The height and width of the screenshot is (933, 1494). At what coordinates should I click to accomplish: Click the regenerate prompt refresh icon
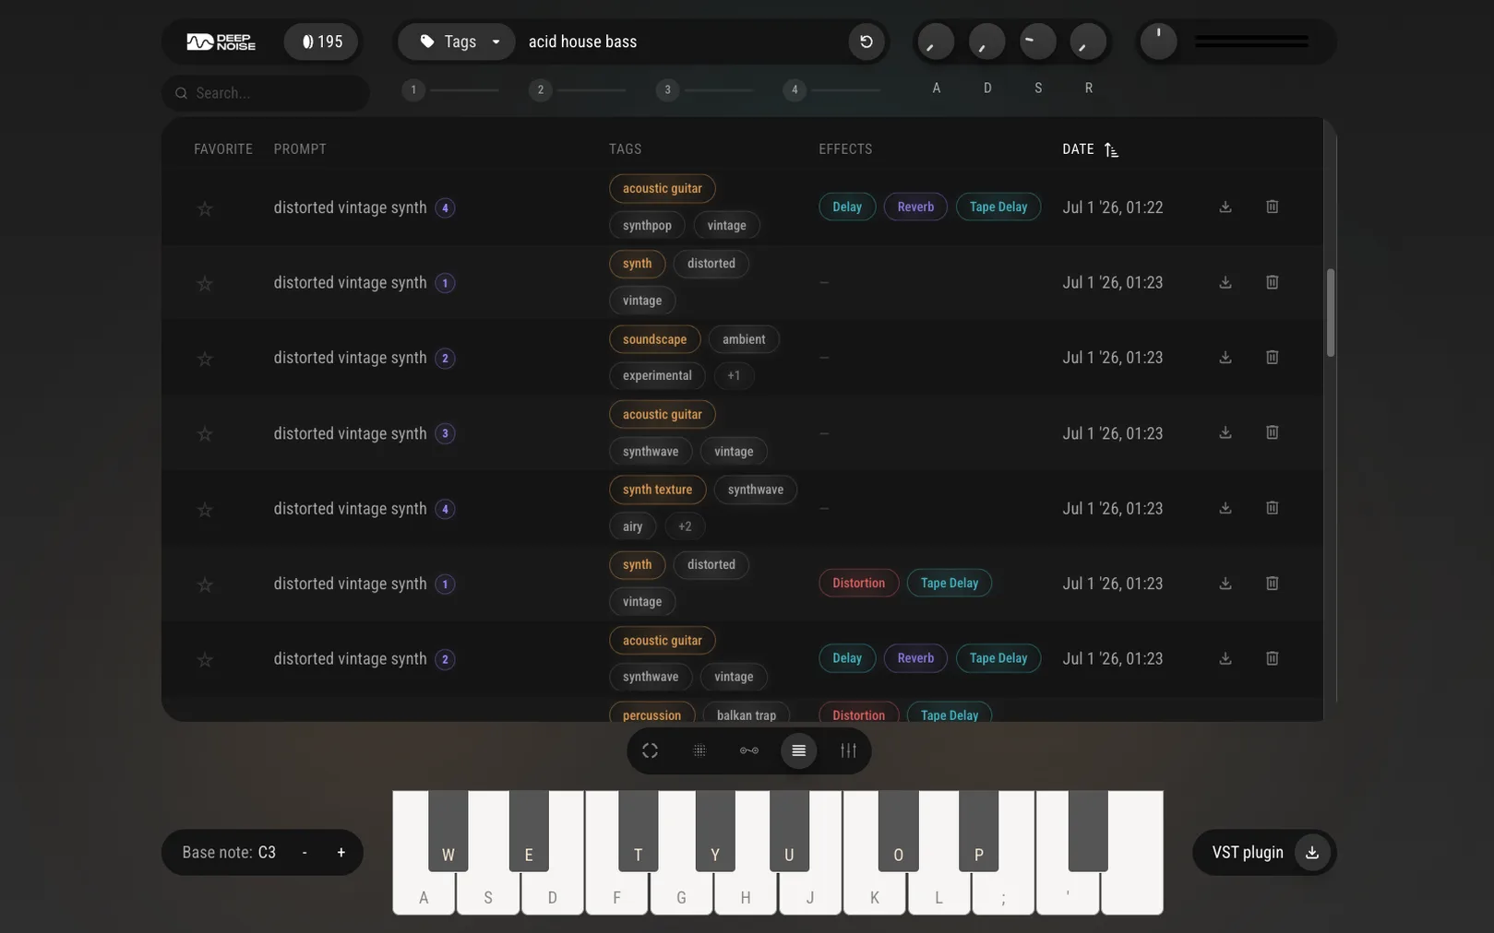866,41
